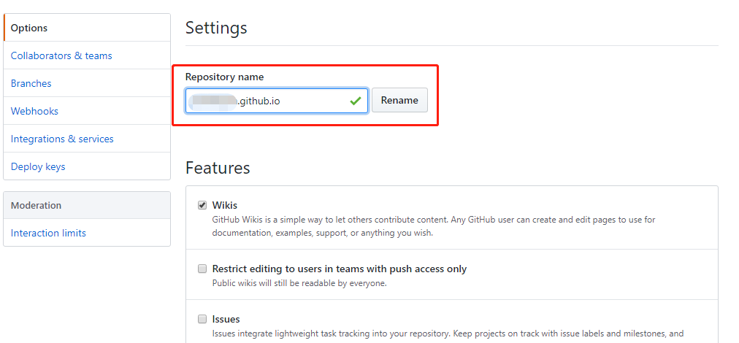The height and width of the screenshot is (343, 739).
Task: Open Collaborators & teams settings
Action: point(61,55)
